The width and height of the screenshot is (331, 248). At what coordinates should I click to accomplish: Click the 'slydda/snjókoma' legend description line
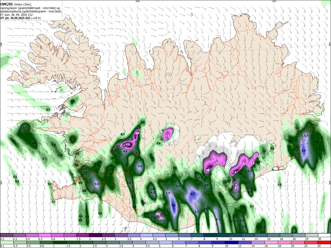click(x=31, y=11)
